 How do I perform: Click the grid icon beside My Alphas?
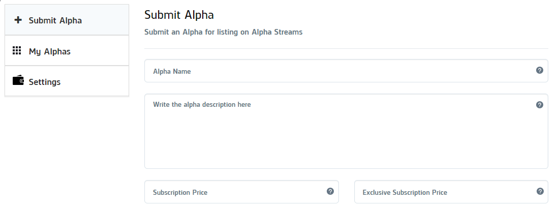point(17,51)
